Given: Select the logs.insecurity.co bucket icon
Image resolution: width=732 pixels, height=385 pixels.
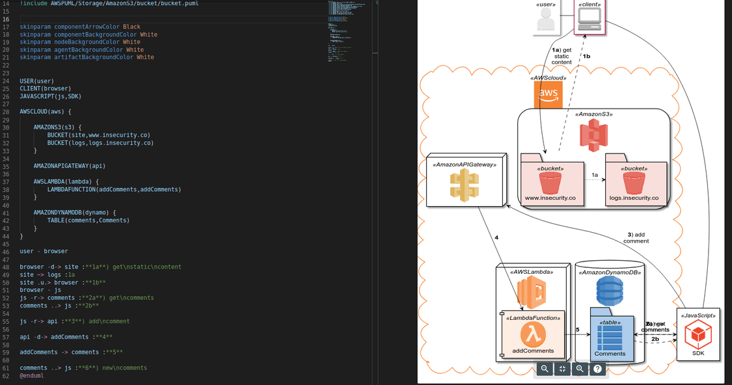Looking at the screenshot, I should [633, 183].
